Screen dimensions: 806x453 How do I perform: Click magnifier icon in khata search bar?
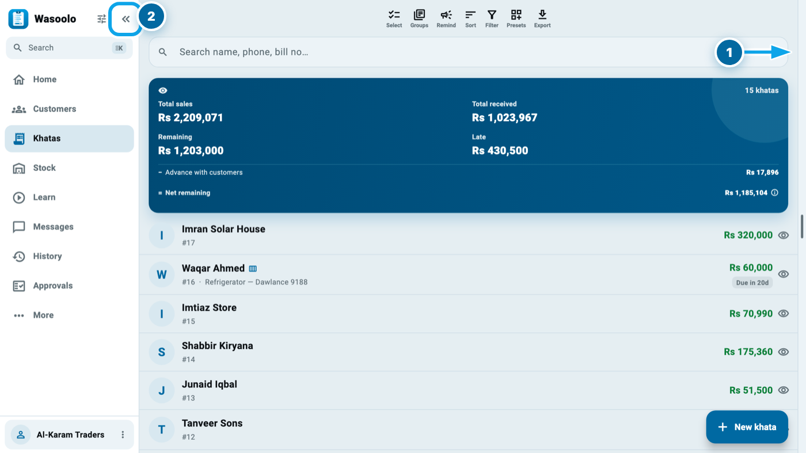(x=163, y=52)
